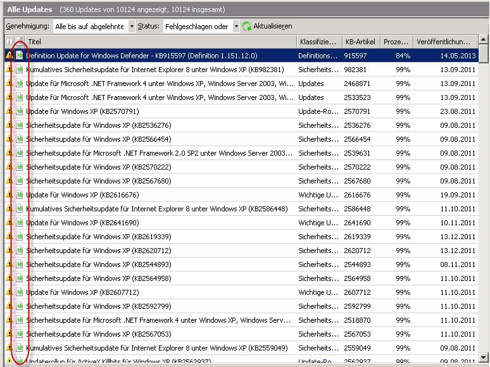Select Sicherheitsupdate .NET Framework 4 row 2518870
Viewport: 490px width, 367px height.
tap(158, 320)
